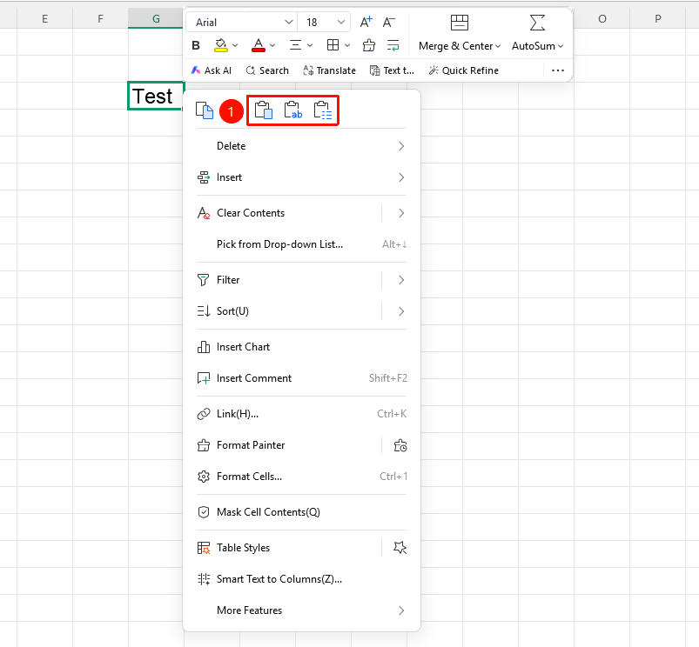699x647 pixels.
Task: Click the Copy icon in context menu
Action: tap(205, 110)
